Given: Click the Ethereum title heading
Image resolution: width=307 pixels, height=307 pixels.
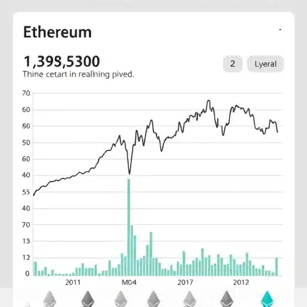Looking at the screenshot, I should (x=58, y=32).
